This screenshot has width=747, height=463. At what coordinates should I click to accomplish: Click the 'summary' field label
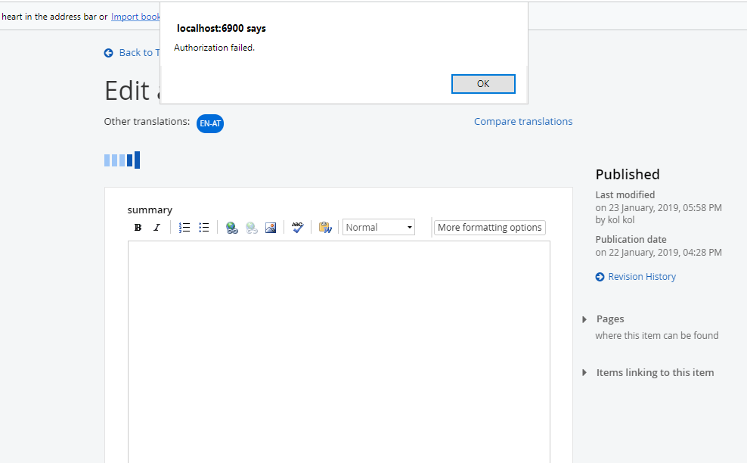[x=150, y=210]
